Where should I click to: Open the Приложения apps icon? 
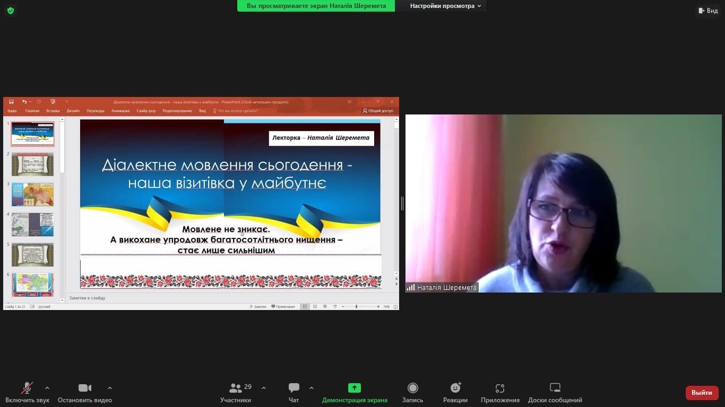pos(500,388)
